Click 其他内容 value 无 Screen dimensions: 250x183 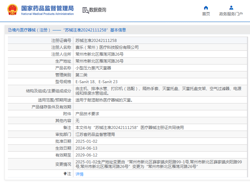pyautogui.click(x=77, y=121)
